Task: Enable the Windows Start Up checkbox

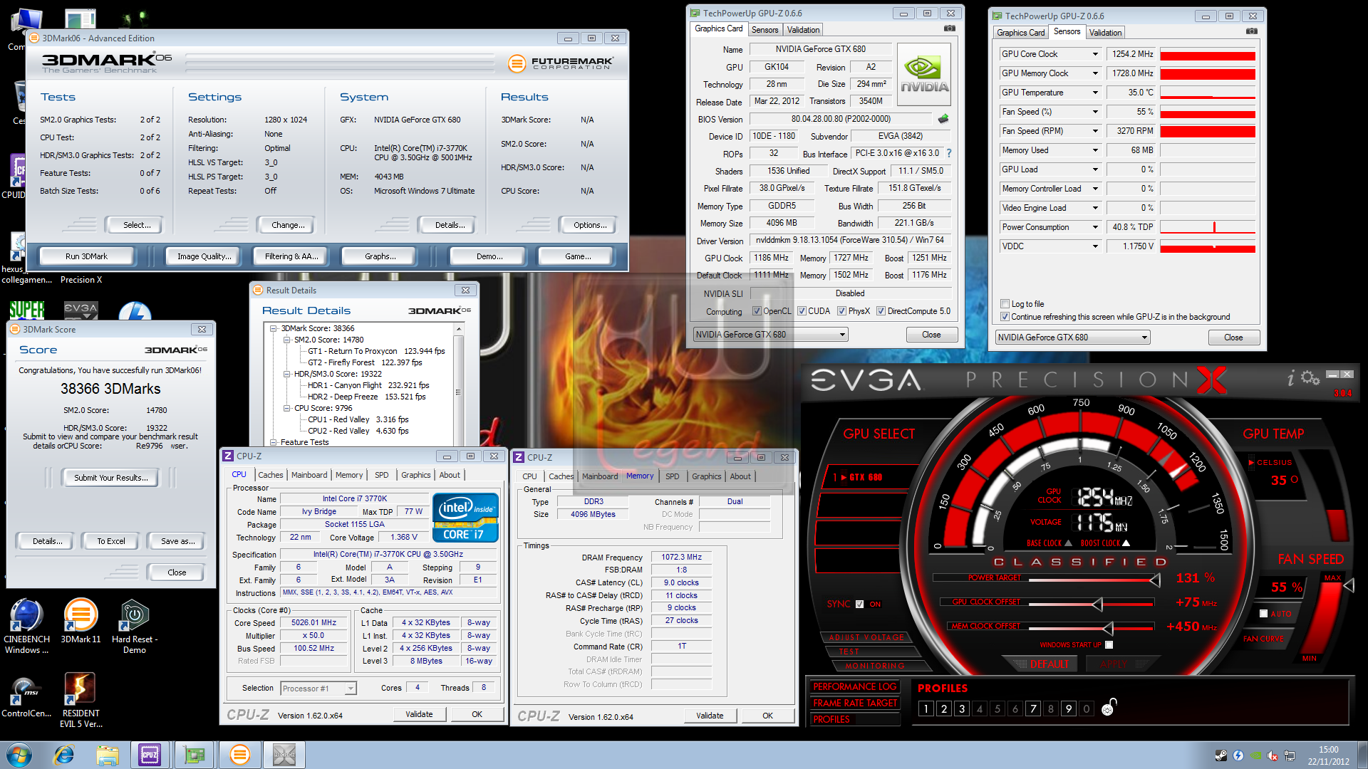Action: 1109,645
